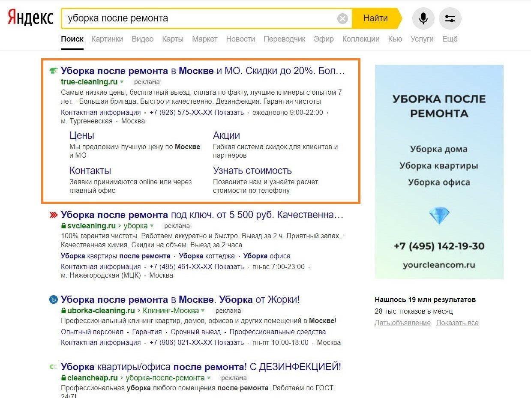
Task: Expand the true-cleaning.ru dropdown arrow
Action: [122, 82]
